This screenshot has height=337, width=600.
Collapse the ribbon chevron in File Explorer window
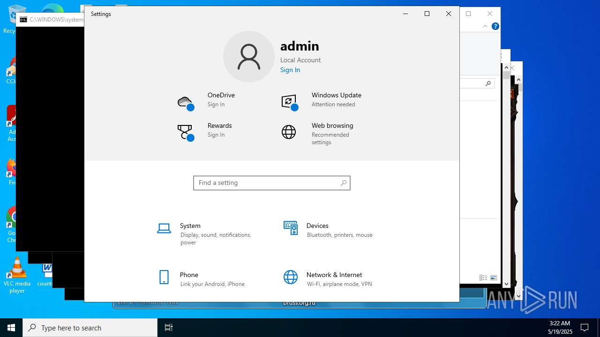(485, 26)
